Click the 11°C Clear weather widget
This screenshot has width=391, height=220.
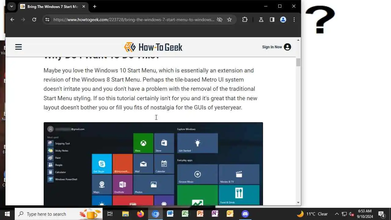pyautogui.click(x=312, y=214)
